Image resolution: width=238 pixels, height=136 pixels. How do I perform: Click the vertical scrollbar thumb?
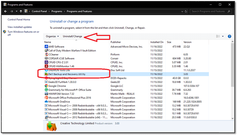coord(232,65)
